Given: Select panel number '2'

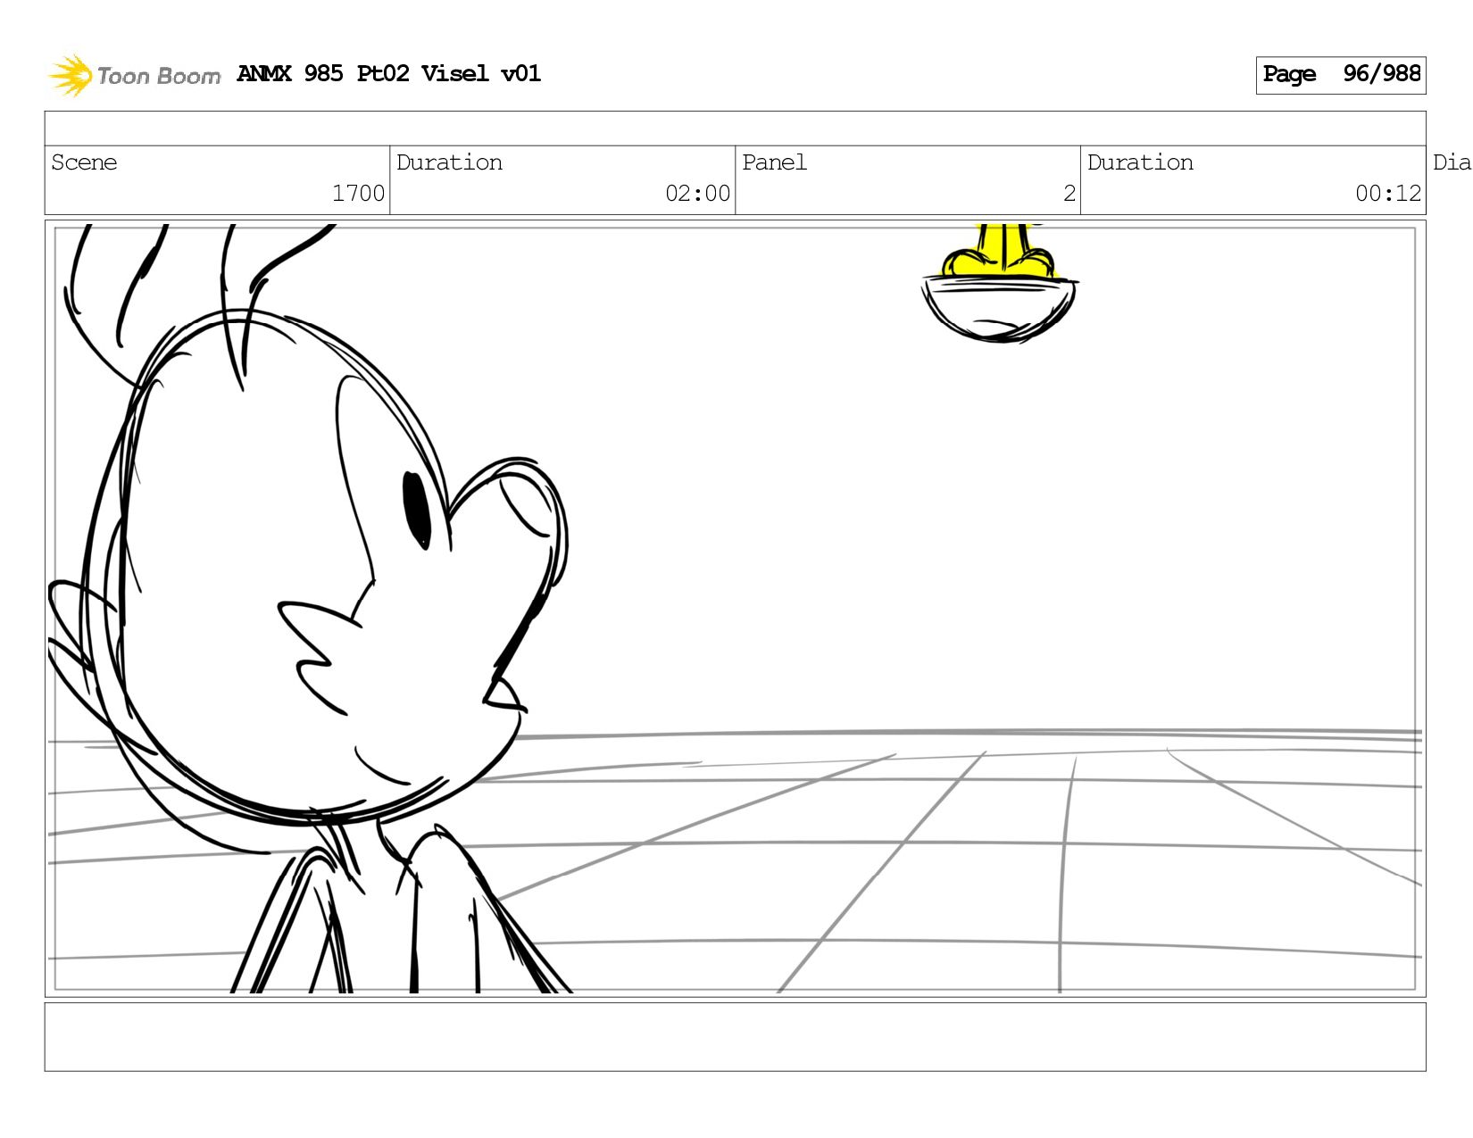Looking at the screenshot, I should (x=1069, y=194).
